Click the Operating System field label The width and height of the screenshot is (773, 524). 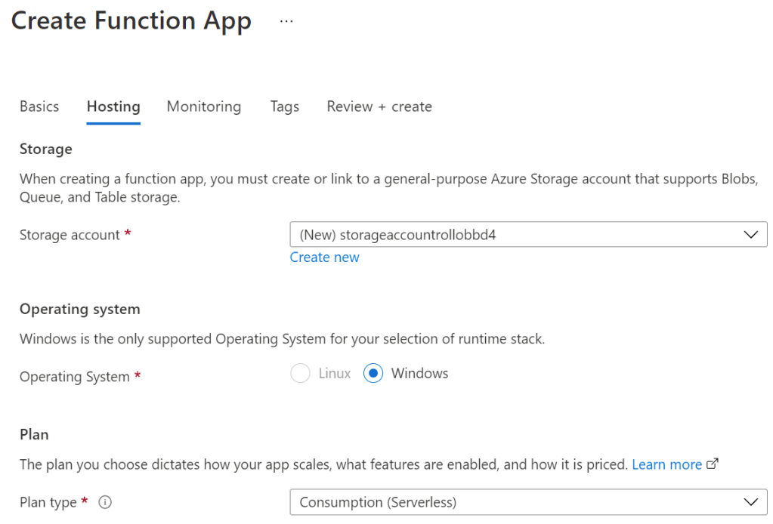(75, 377)
